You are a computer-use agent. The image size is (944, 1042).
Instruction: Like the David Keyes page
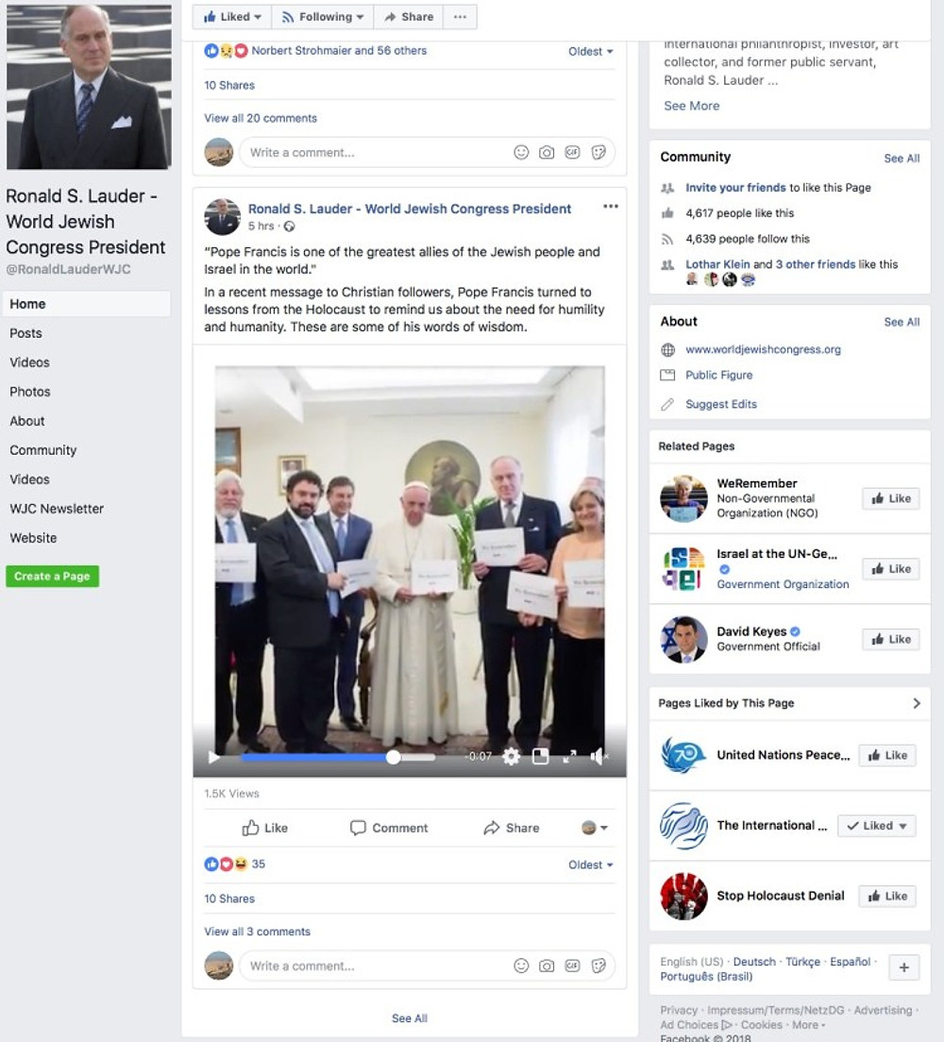tap(891, 639)
